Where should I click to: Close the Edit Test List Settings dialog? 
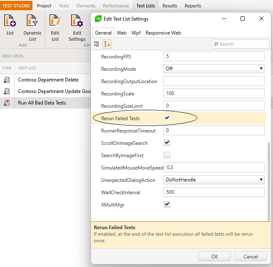261,19
